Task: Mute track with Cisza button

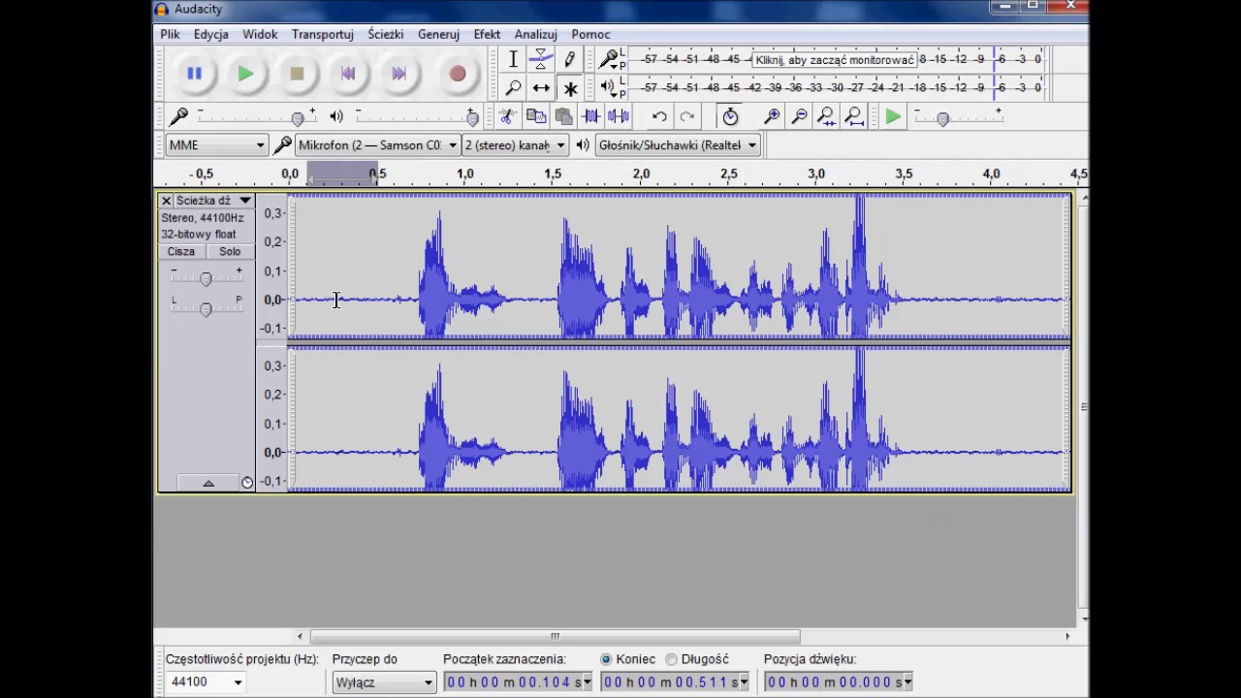Action: click(181, 251)
